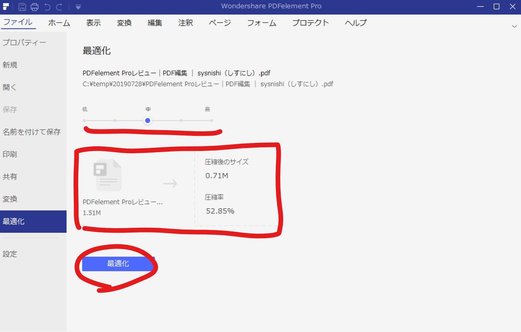
Task: Open the ファイル tab
Action: click(x=18, y=22)
